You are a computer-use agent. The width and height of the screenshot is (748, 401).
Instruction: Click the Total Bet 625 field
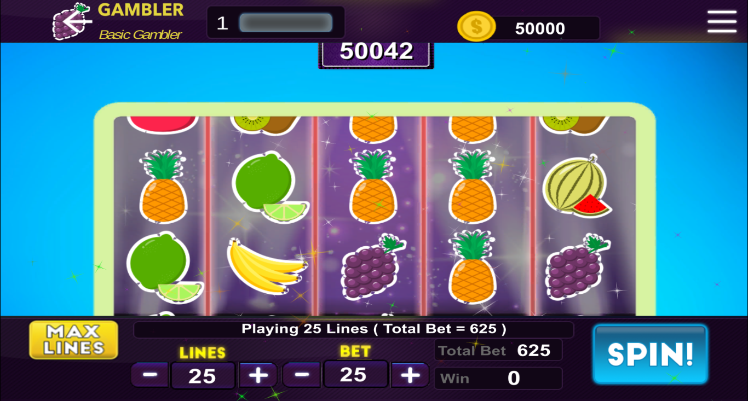pyautogui.click(x=498, y=350)
